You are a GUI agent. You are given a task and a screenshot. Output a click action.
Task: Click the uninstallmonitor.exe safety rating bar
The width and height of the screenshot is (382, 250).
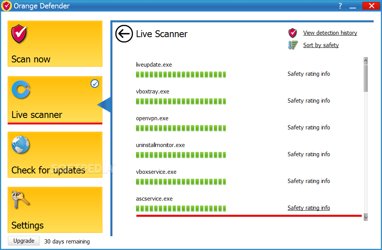pyautogui.click(x=181, y=155)
